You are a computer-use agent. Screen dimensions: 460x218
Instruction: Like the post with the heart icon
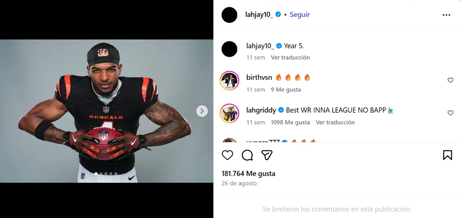coord(227,155)
